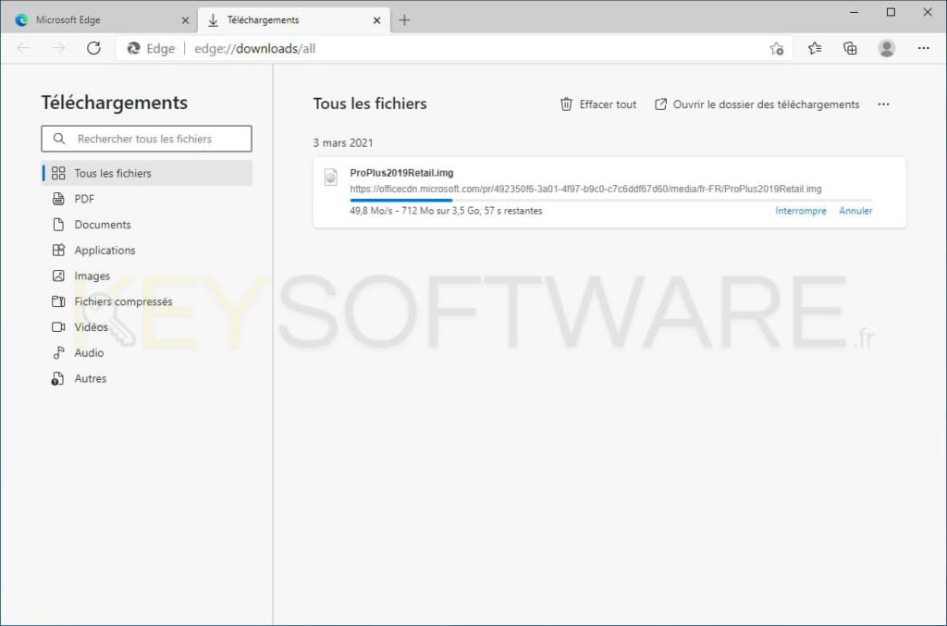Click the Vidéos camera icon
Screen dimensions: 947x626
(58, 327)
